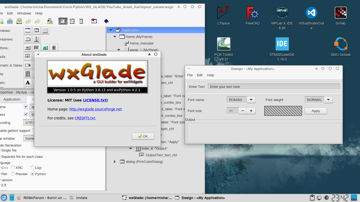
Task: Open the CREDITS.txt link
Action: pyautogui.click(x=85, y=118)
